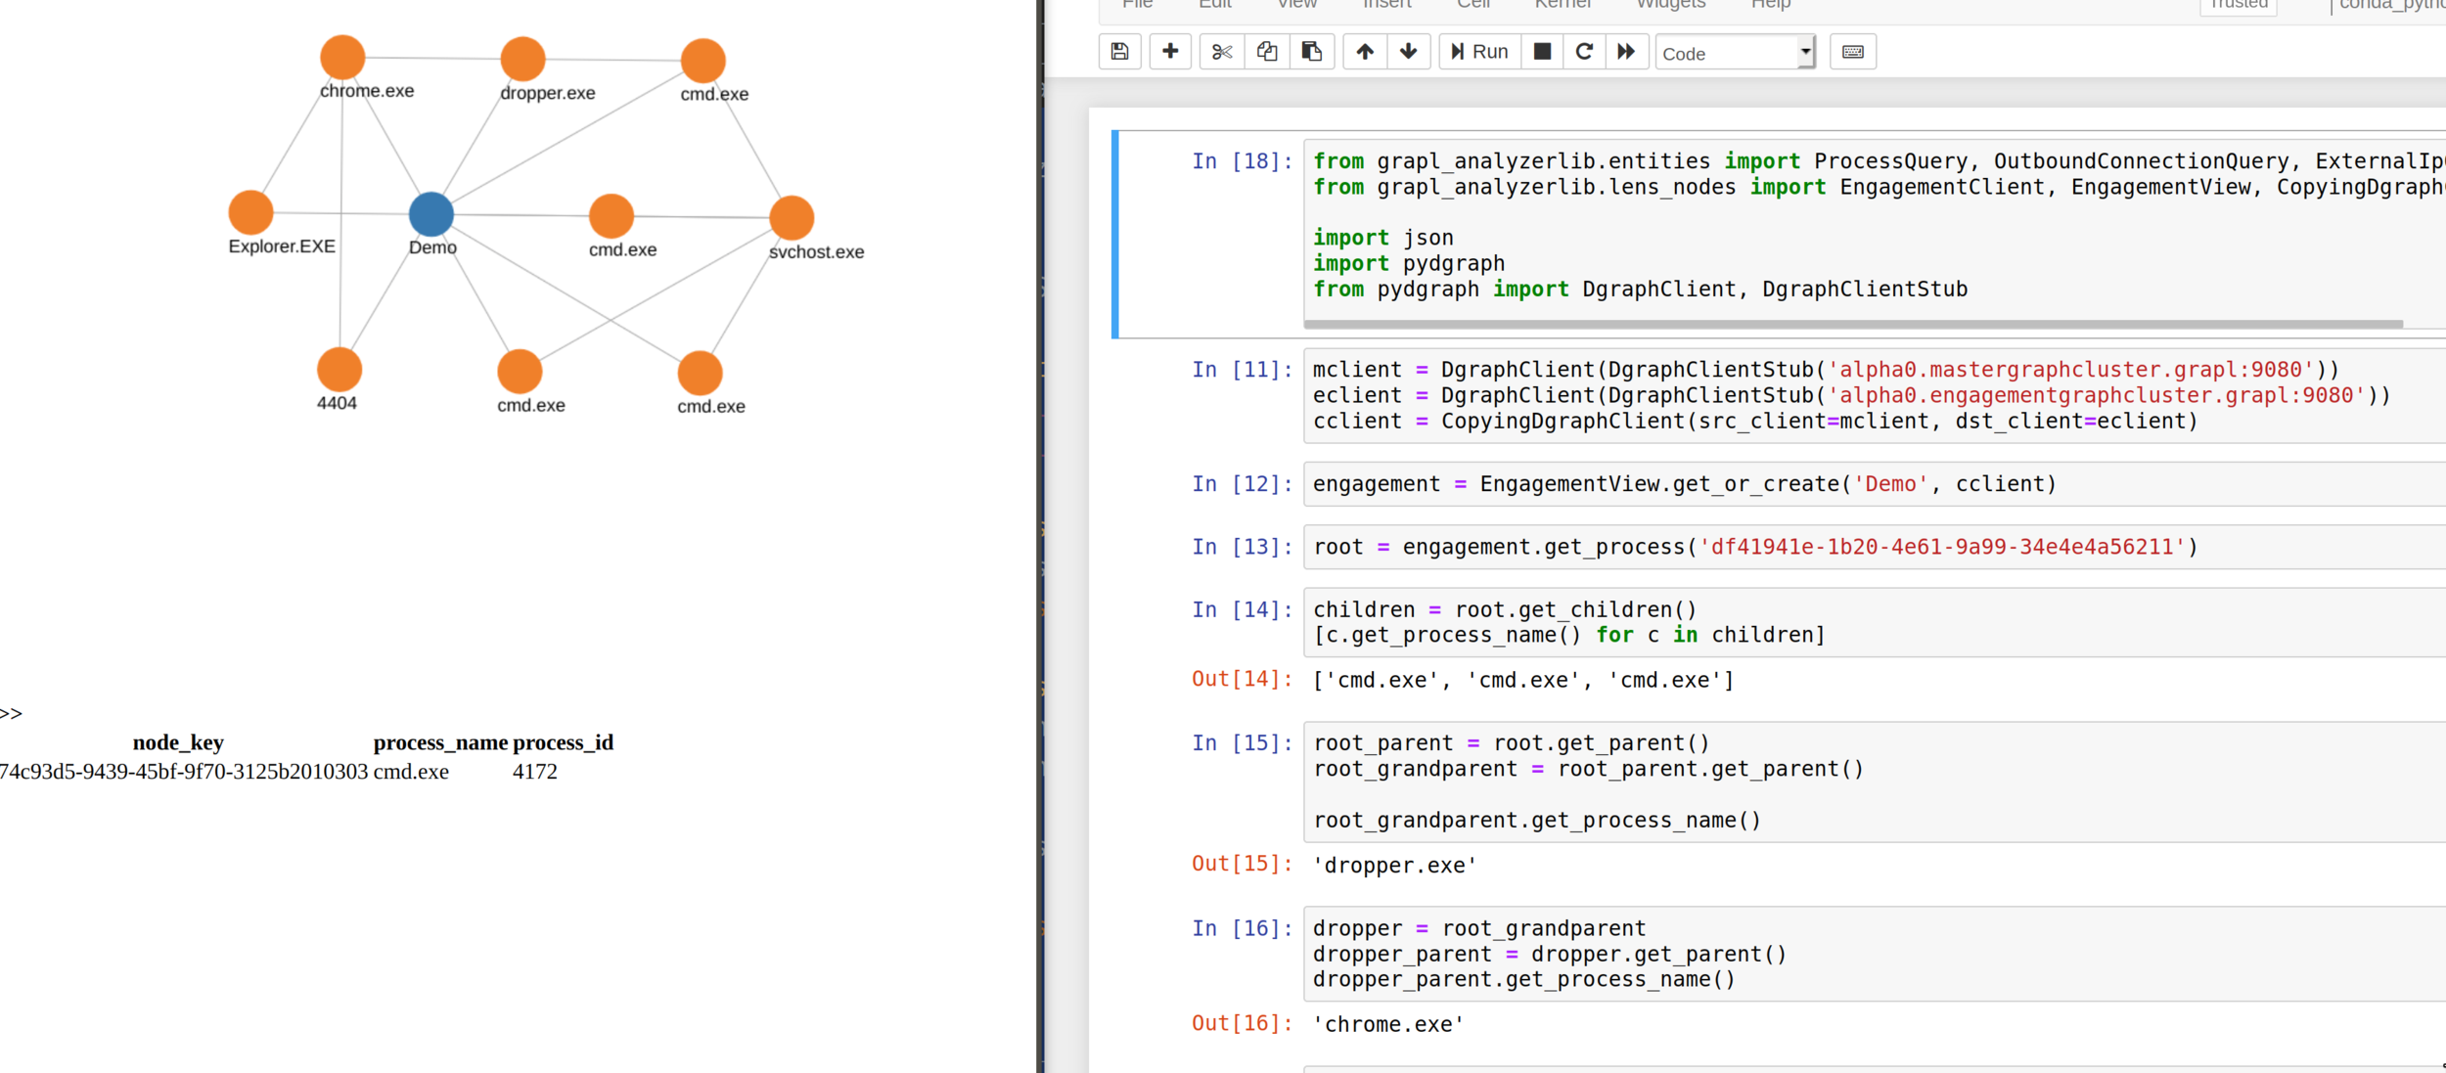Screen dimensions: 2446x1073
Task: Copy selected cells icon
Action: (x=1267, y=52)
